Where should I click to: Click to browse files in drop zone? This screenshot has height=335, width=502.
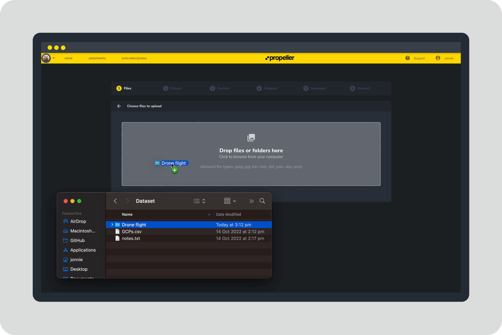pyautogui.click(x=251, y=157)
